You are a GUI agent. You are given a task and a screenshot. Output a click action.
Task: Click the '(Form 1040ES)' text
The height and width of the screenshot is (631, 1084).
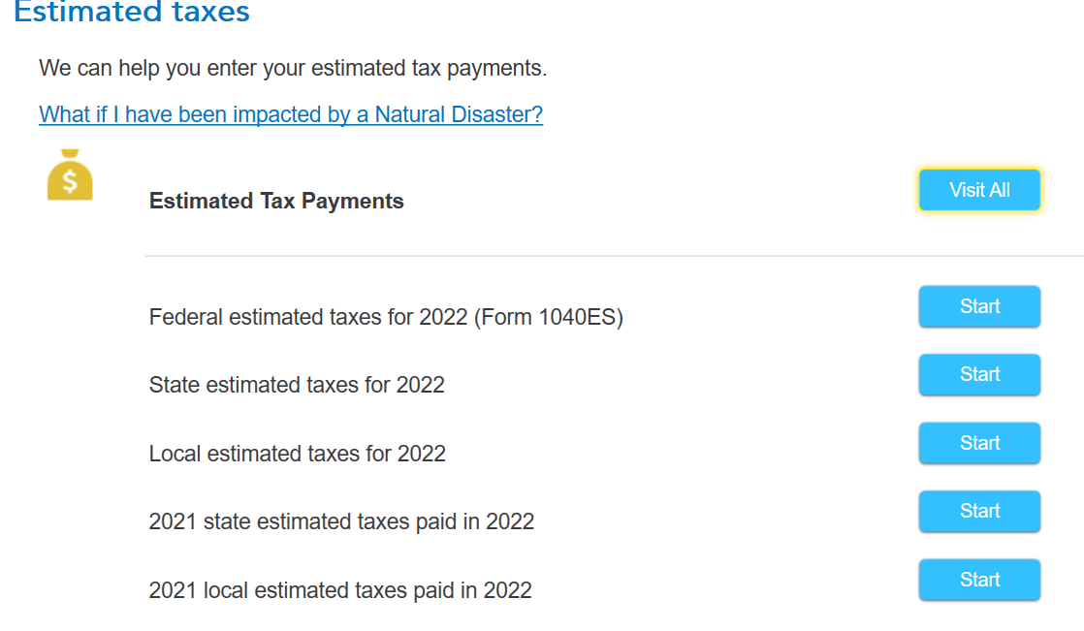[x=549, y=317]
